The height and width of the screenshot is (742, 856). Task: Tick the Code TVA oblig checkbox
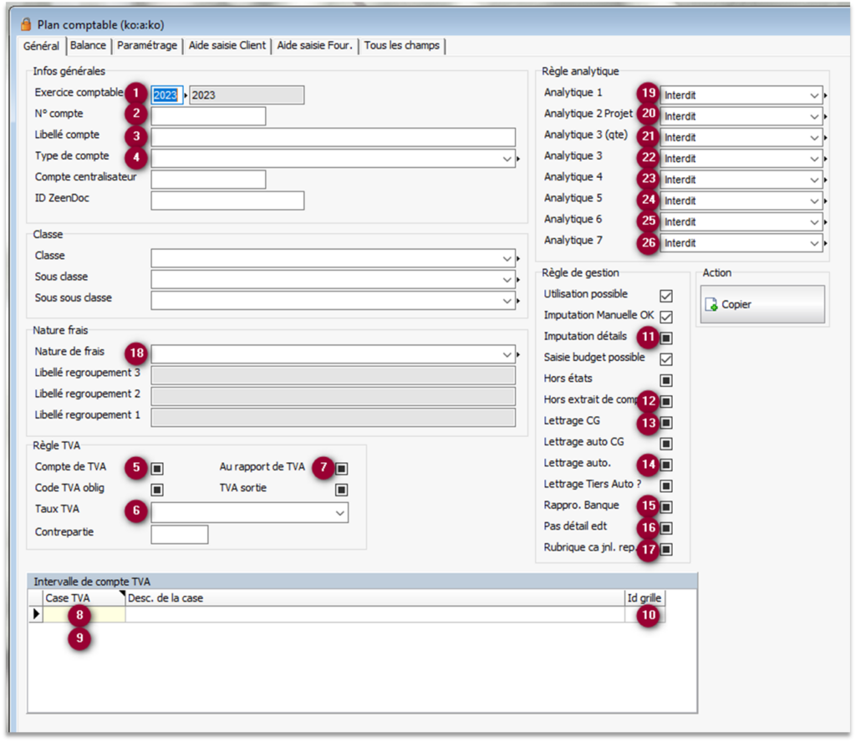(157, 490)
